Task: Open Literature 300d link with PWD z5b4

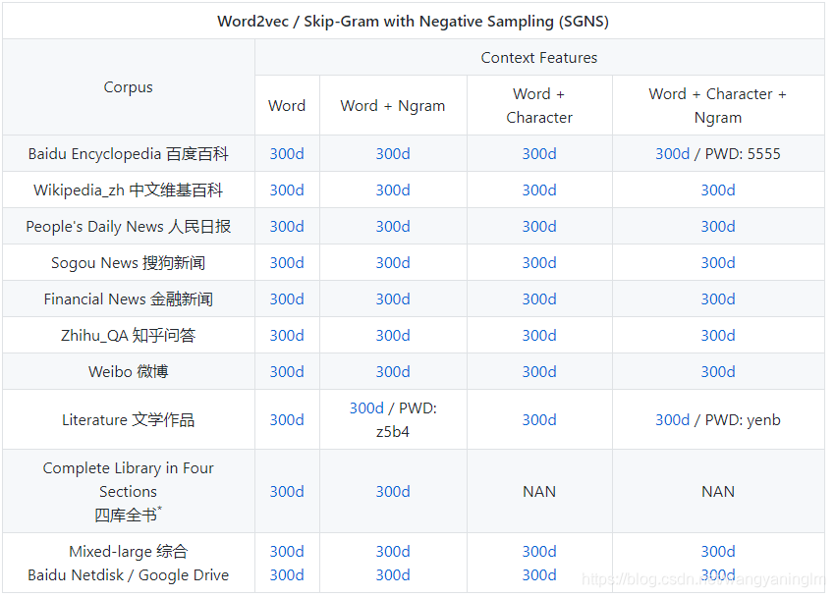Action: tap(366, 408)
